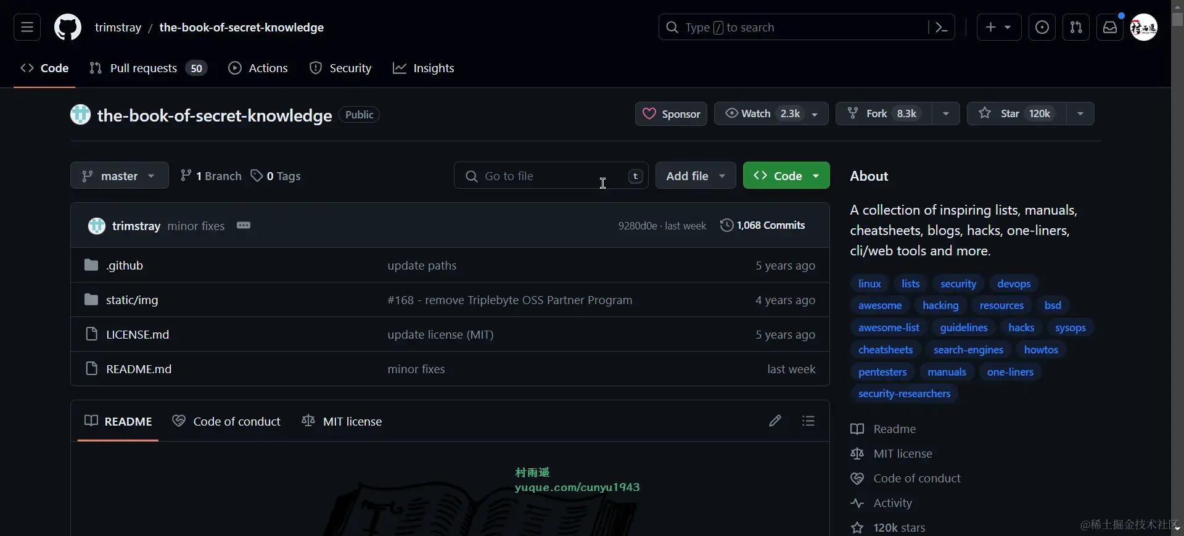Go to GitHub home via Octocat logo
The height and width of the screenshot is (536, 1184).
point(68,27)
